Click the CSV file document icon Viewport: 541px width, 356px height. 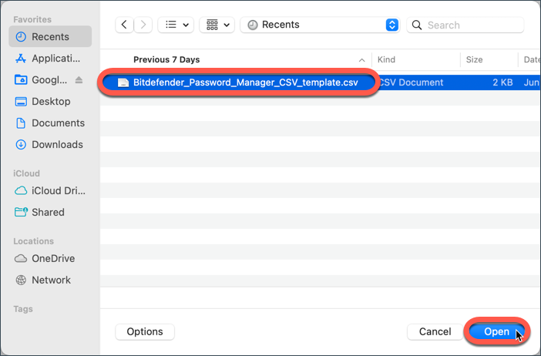[123, 82]
